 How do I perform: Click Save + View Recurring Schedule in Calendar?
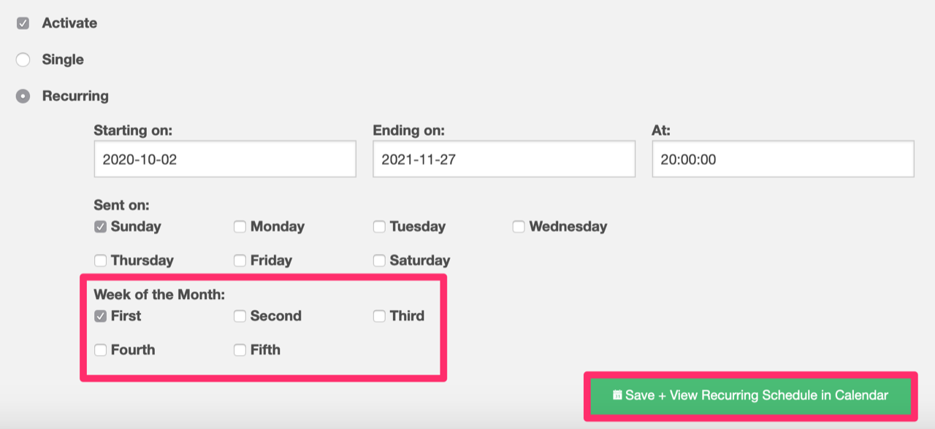point(751,395)
